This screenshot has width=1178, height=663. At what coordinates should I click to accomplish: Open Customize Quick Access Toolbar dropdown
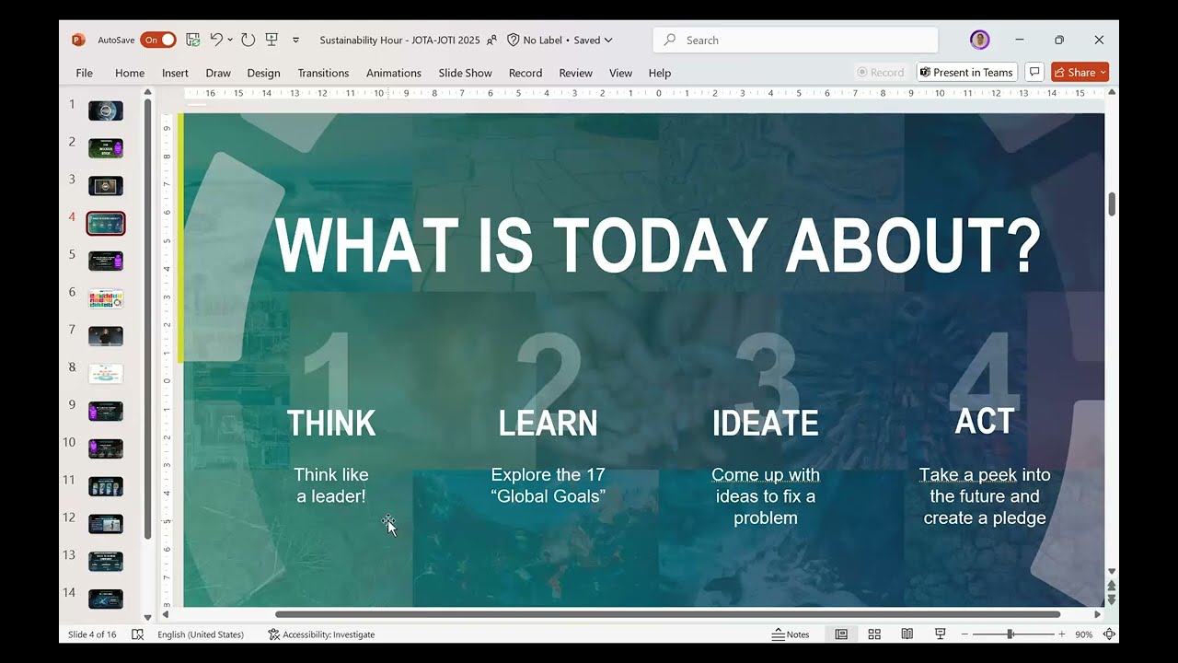[x=295, y=41]
